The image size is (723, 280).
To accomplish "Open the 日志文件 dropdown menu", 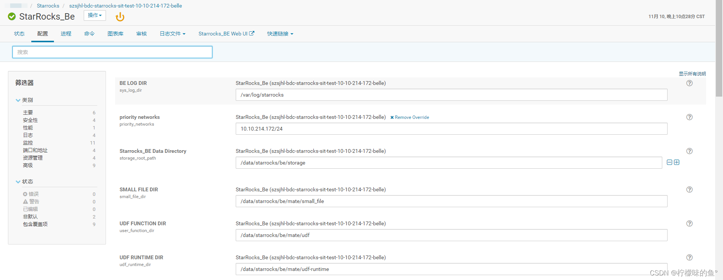I will tap(172, 34).
